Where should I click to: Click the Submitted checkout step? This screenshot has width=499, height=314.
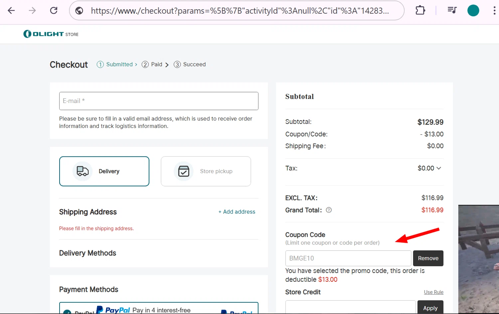pos(117,64)
